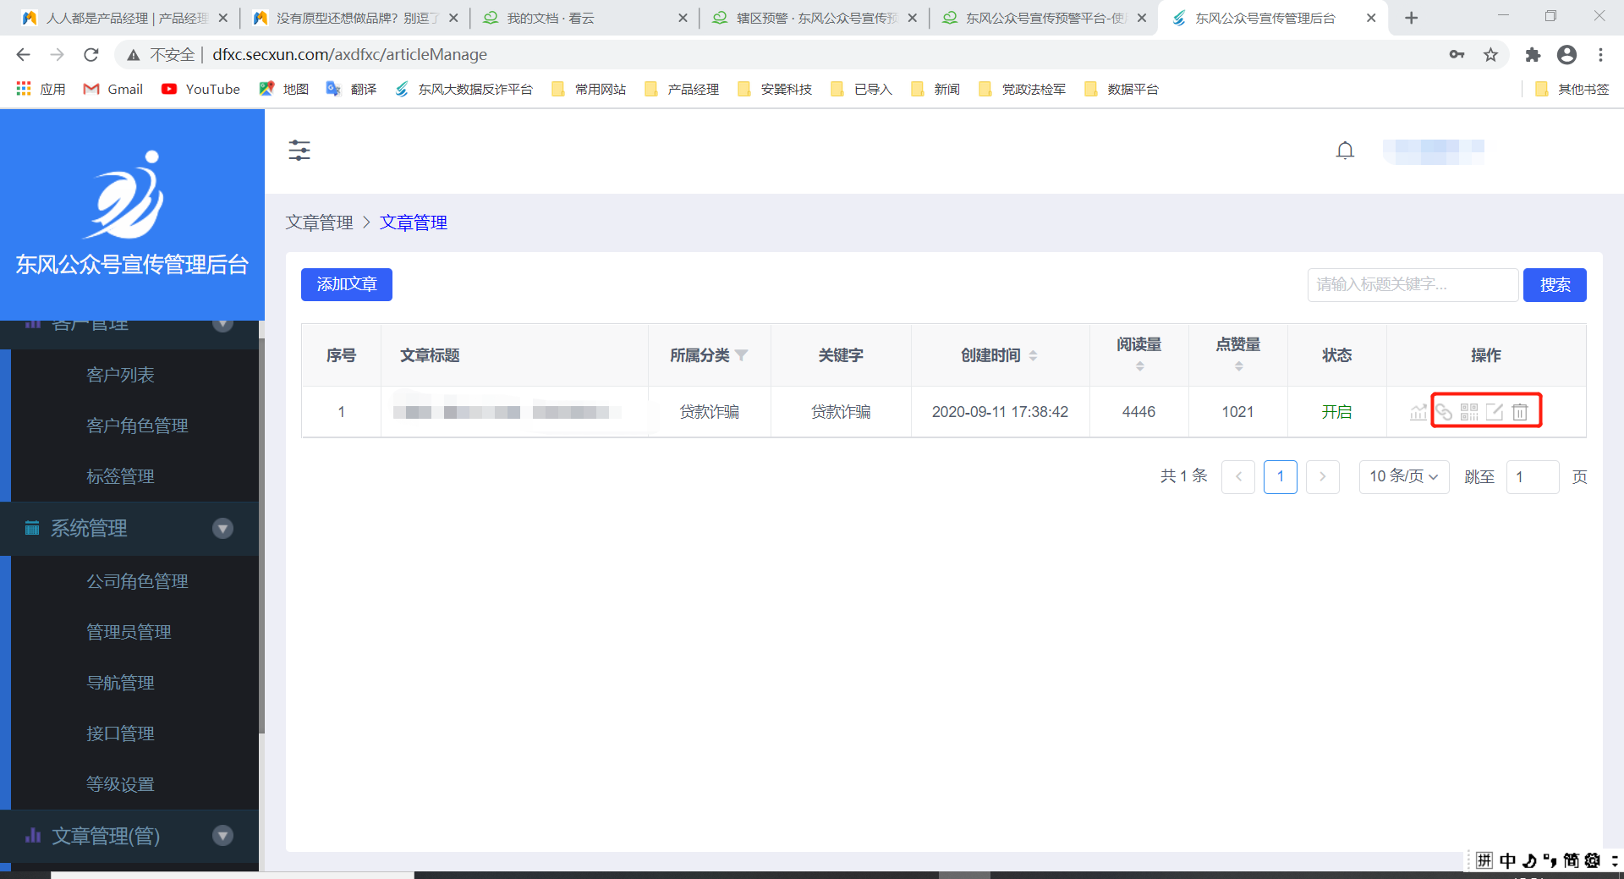Sort the table by 点赞量
1624x879 pixels.
coord(1238,366)
